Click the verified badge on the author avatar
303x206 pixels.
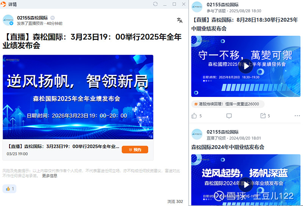point(11,23)
